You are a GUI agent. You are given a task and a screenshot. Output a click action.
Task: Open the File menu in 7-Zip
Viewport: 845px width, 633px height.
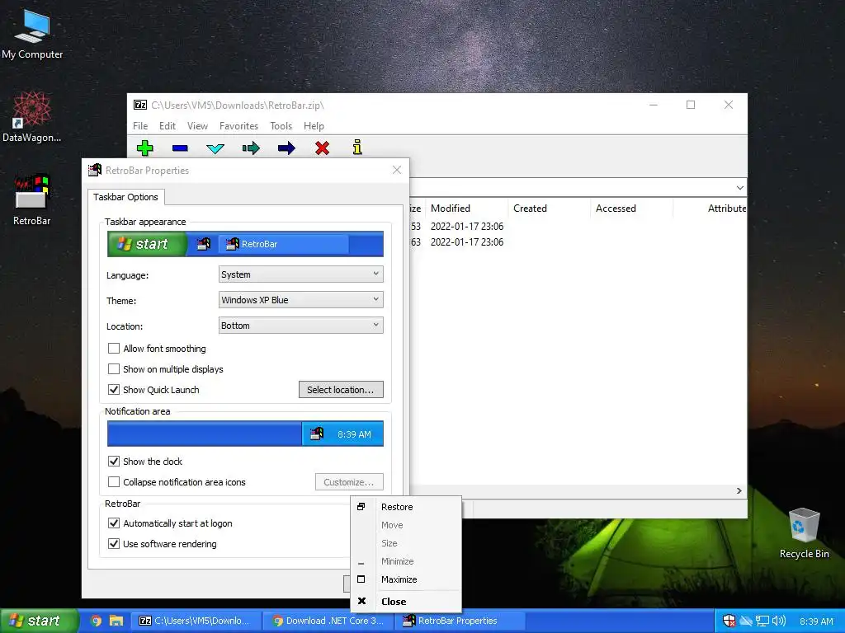[x=140, y=126]
